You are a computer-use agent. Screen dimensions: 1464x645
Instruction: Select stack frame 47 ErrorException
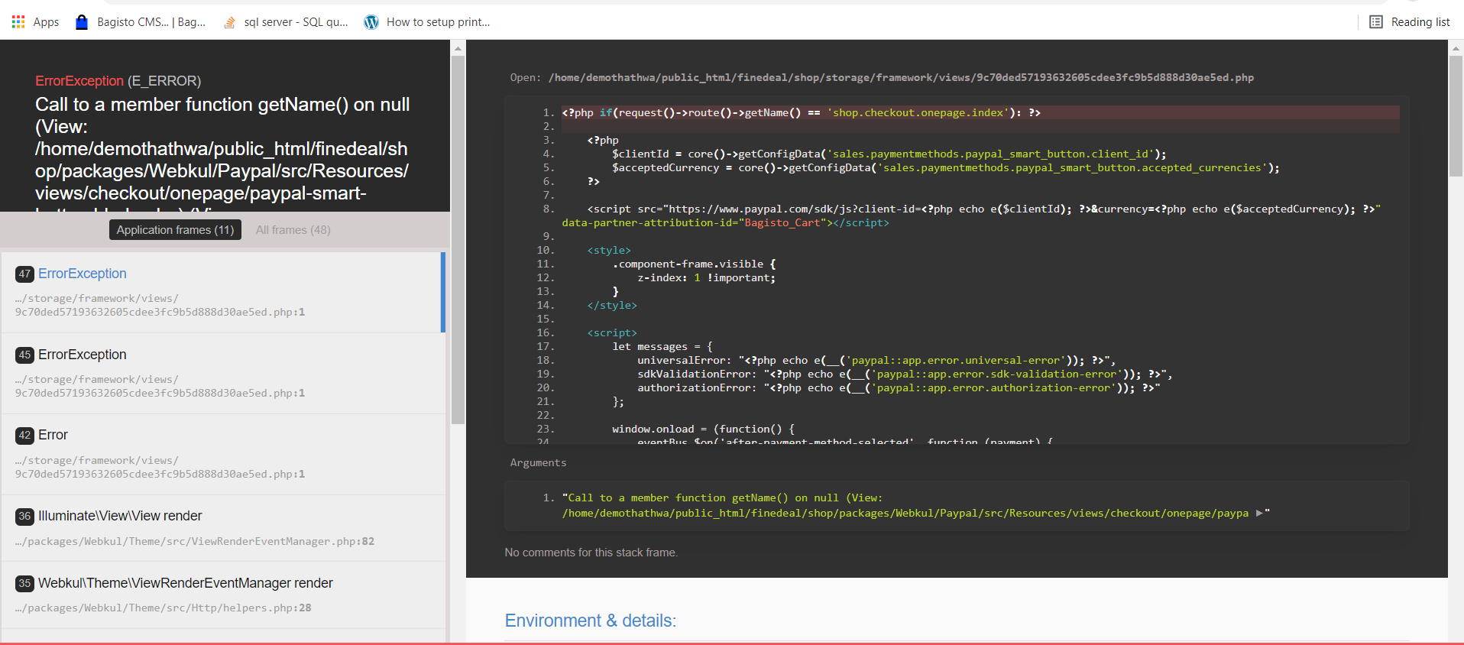[x=222, y=292]
